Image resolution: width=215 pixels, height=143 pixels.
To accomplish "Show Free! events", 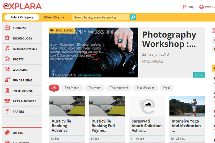I will pyautogui.click(x=167, y=88).
